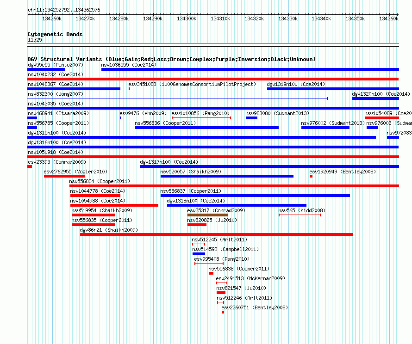Select the brown complex esv25317 (Conrad2009) bar
412x344 pixels.
[207, 215]
